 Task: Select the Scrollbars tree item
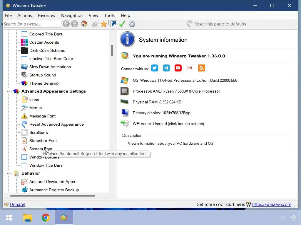pyautogui.click(x=39, y=132)
